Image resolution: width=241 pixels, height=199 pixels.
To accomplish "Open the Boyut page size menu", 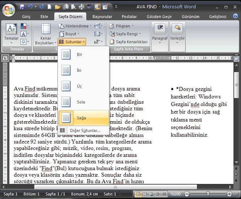I will click(x=69, y=34).
